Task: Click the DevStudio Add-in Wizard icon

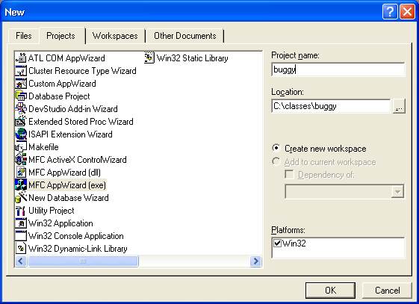Action: (x=21, y=109)
